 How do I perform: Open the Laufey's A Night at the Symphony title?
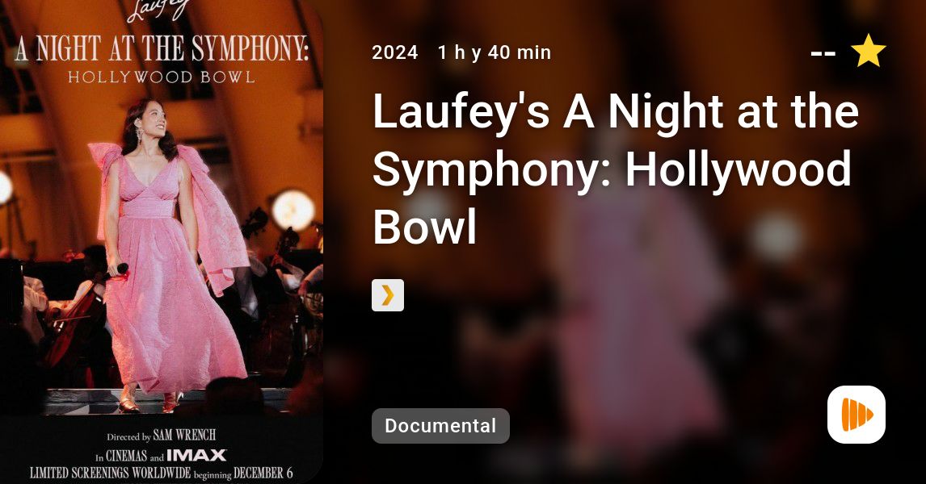616,169
